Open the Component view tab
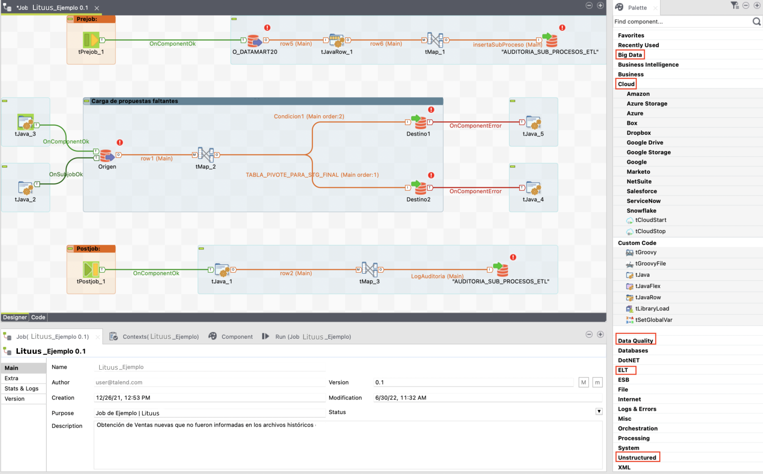Image resolution: width=763 pixels, height=474 pixels. click(231, 336)
